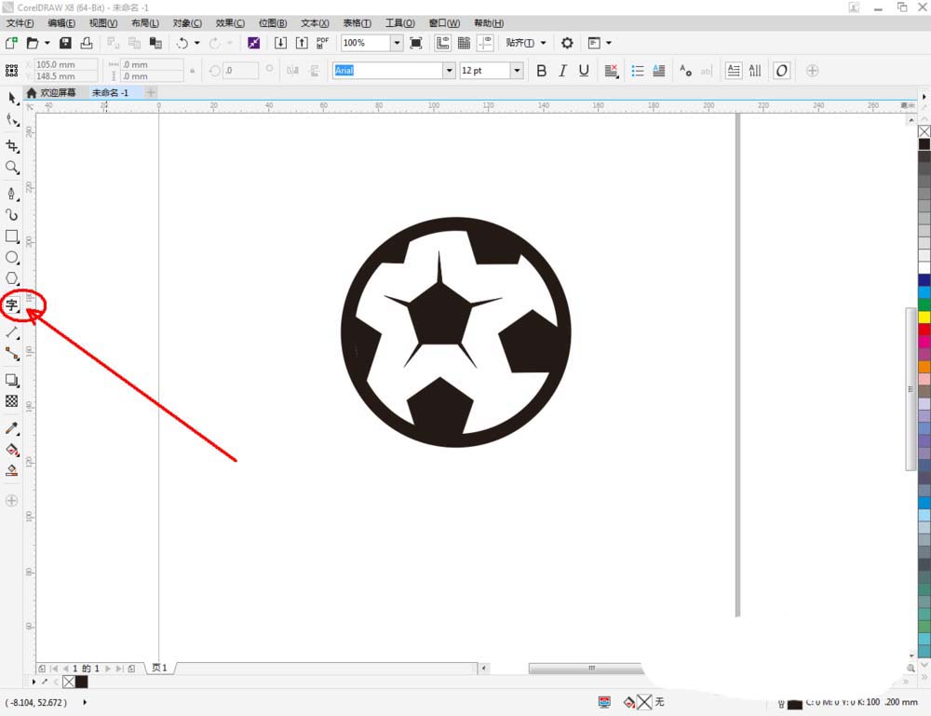Image resolution: width=931 pixels, height=716 pixels.
Task: Pick the Color Eyedropper tool
Action: pyautogui.click(x=12, y=428)
